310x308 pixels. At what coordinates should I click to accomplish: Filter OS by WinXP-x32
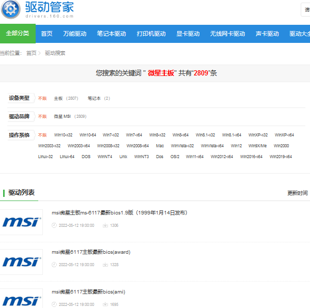(258, 135)
